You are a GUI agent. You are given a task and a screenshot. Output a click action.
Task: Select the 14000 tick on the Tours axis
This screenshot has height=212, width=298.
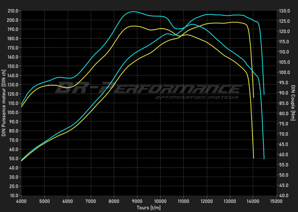click(x=253, y=201)
